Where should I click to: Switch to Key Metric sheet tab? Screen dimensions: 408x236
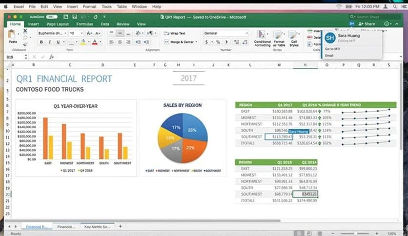[97, 227]
